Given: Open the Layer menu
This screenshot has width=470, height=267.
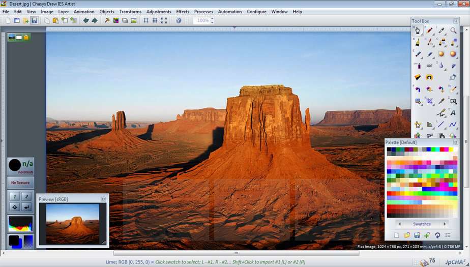Looking at the screenshot, I should tap(63, 11).
